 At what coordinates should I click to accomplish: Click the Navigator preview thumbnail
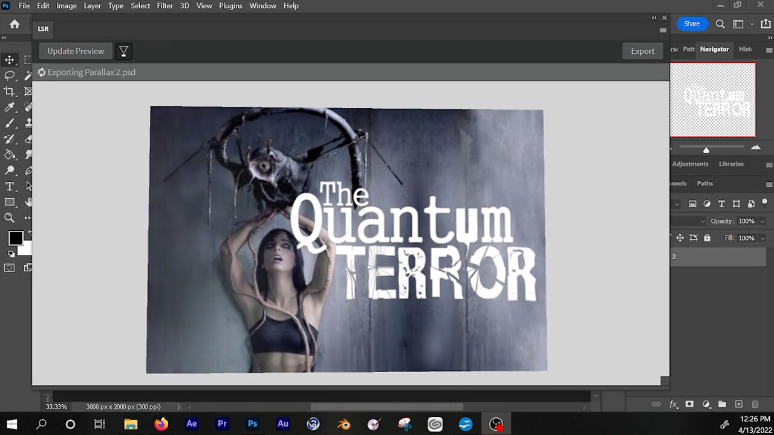pyautogui.click(x=713, y=100)
